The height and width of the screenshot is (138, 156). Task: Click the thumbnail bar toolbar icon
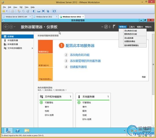39,11
